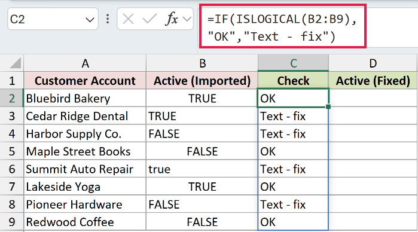
Task: Select all cells with the corner triangle
Action: click(x=16, y=63)
